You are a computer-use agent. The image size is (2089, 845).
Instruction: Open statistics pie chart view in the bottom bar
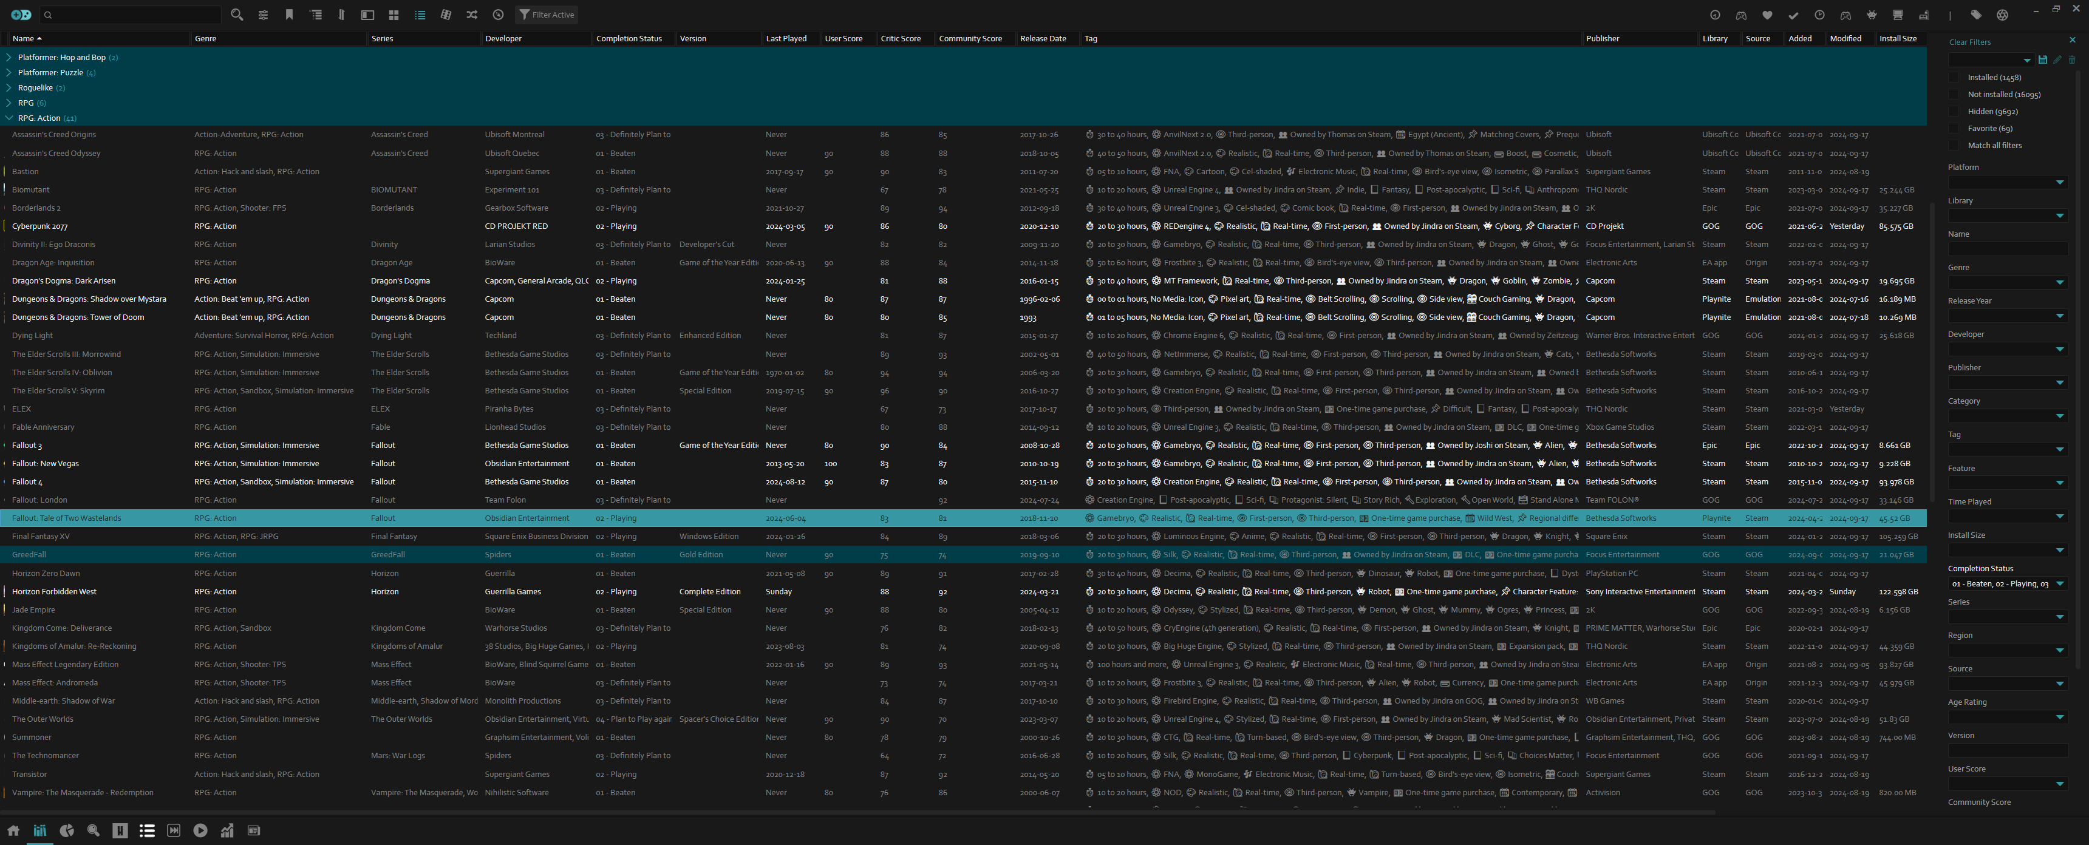click(x=67, y=830)
